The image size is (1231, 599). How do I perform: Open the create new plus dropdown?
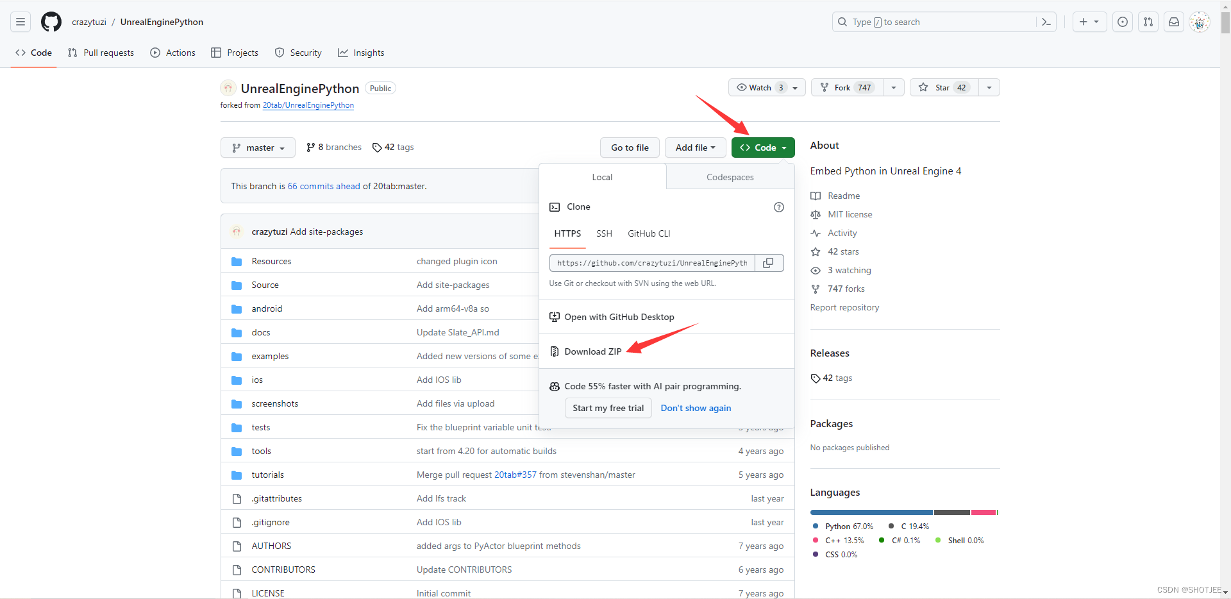[x=1089, y=22]
